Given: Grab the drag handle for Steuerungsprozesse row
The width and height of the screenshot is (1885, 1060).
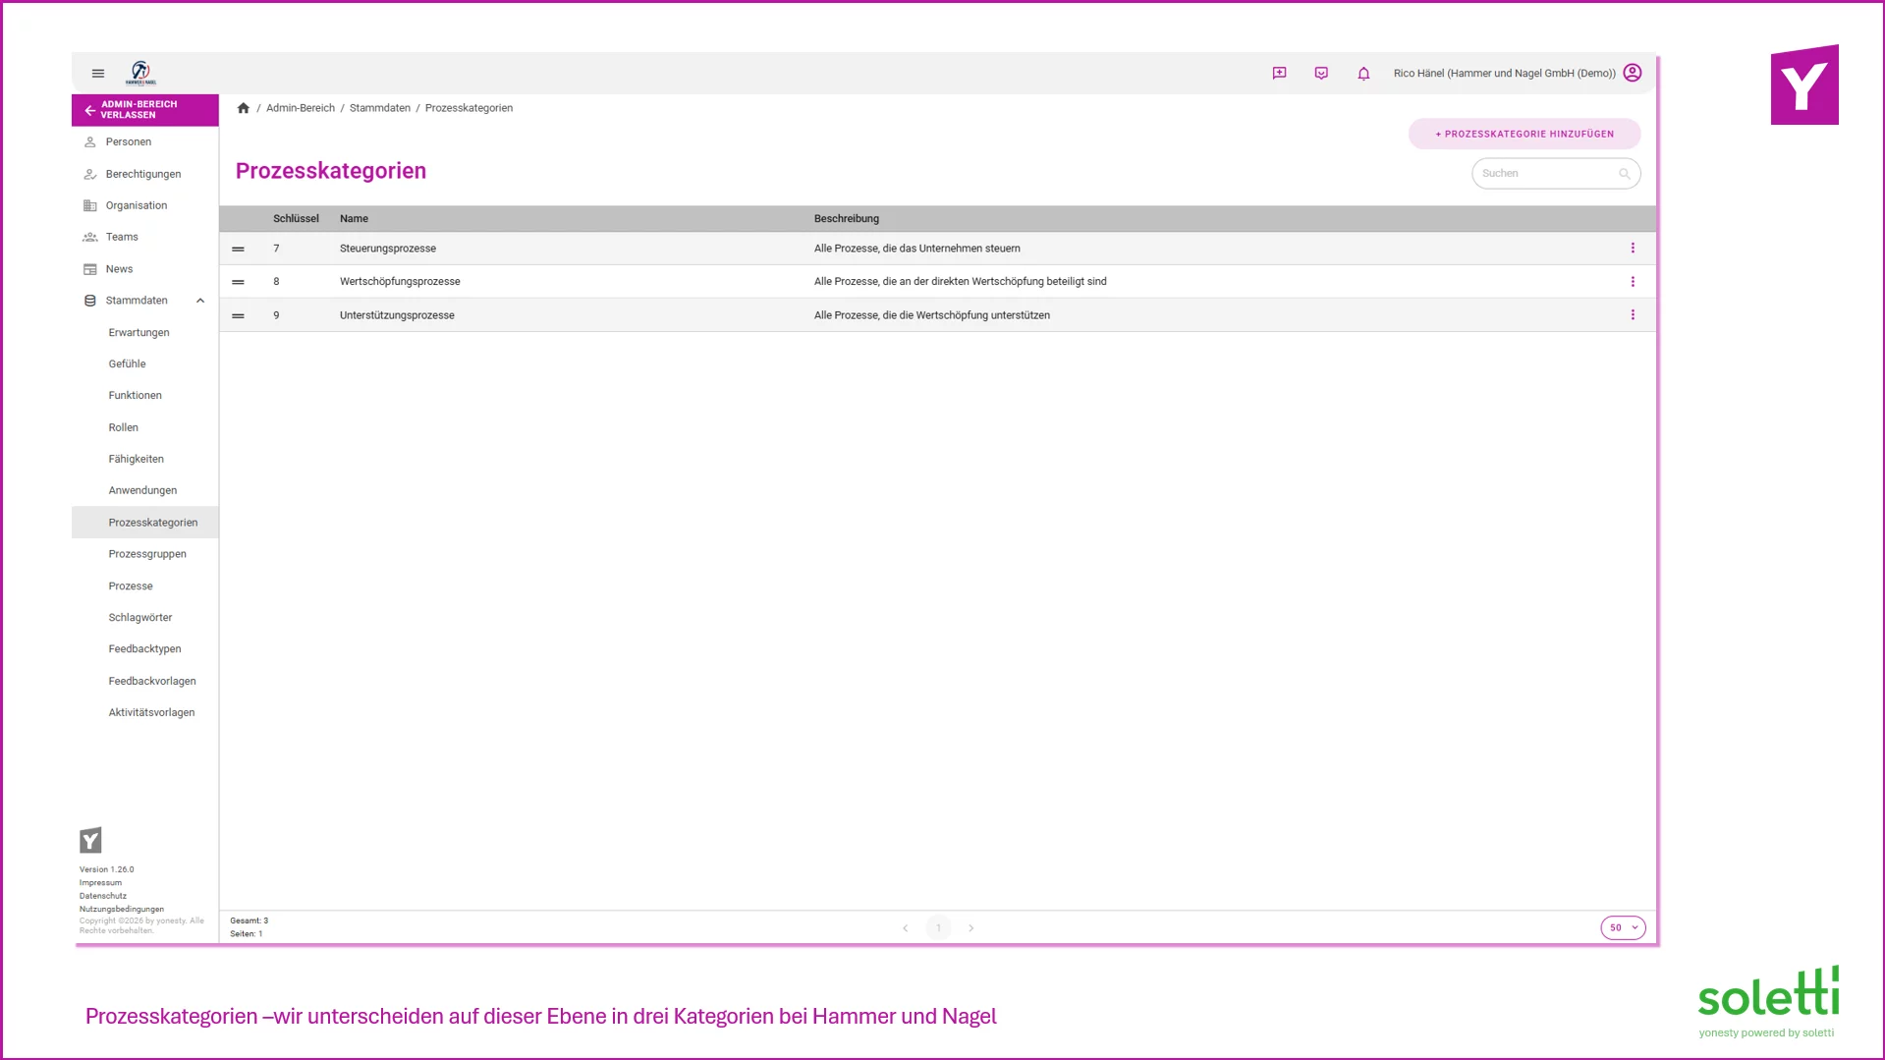Looking at the screenshot, I should pos(238,249).
